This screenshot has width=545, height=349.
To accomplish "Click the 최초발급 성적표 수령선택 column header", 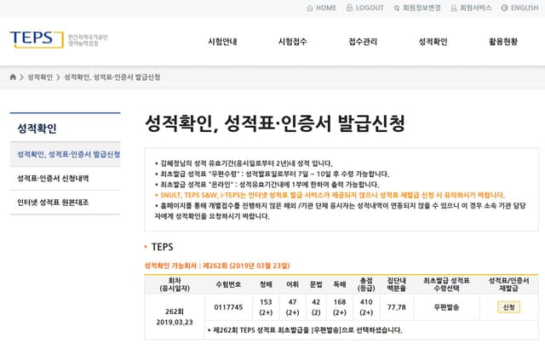I will pos(446,284).
